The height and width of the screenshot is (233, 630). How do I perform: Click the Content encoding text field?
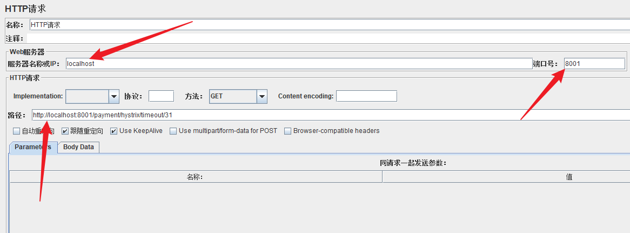point(366,96)
